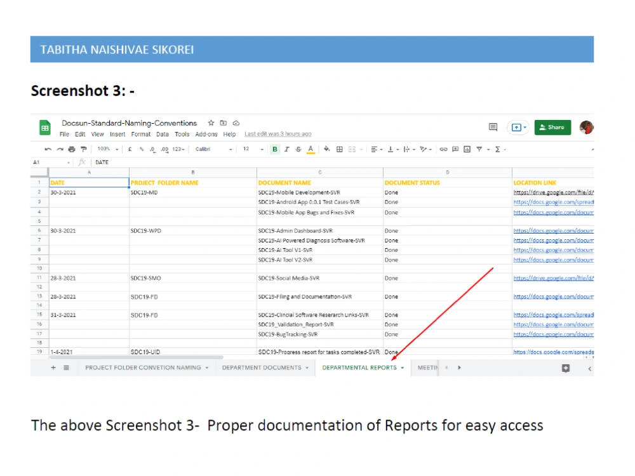Open the borders tool
This screenshot has width=635, height=476.
339,149
